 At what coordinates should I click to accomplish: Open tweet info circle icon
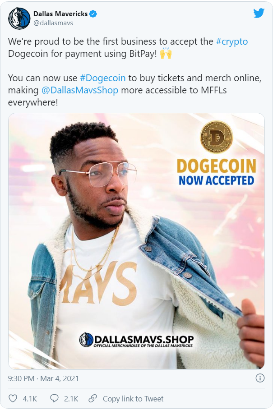pos(260,378)
